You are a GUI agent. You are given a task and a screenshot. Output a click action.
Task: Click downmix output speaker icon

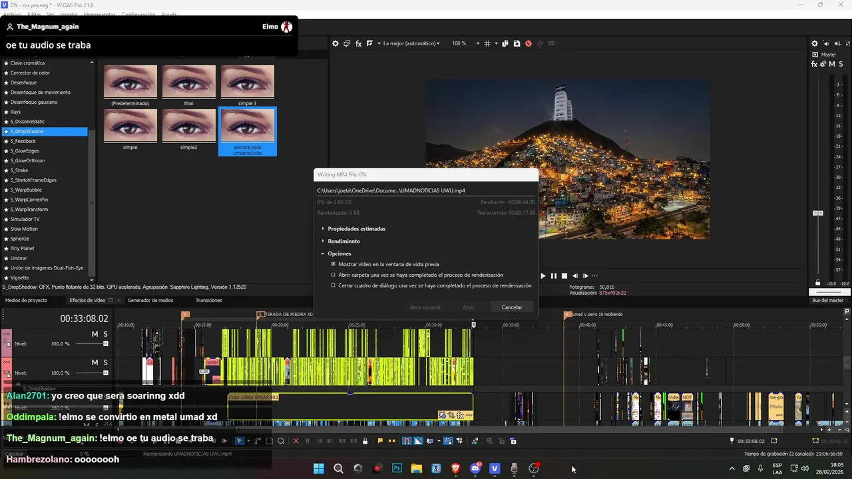pos(827,43)
